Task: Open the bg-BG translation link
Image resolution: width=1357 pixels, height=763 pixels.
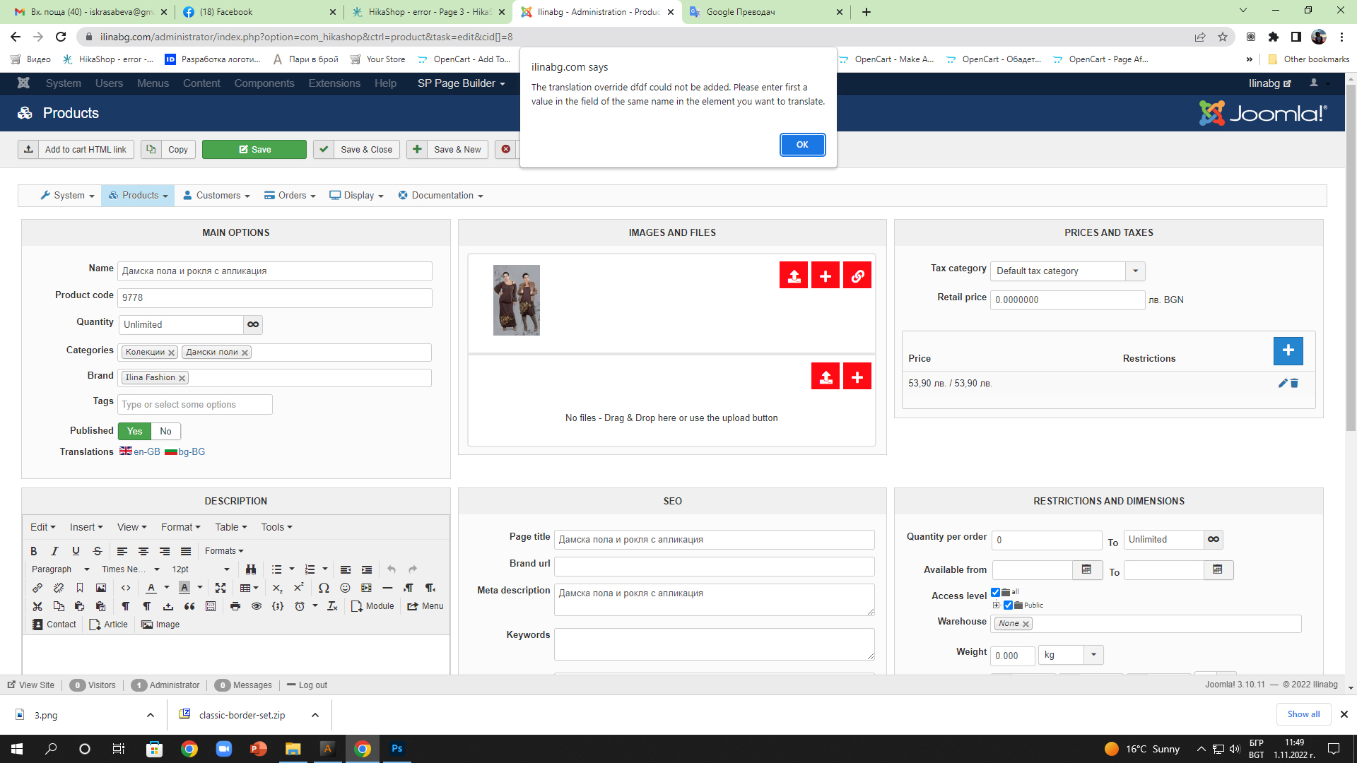Action: click(191, 451)
